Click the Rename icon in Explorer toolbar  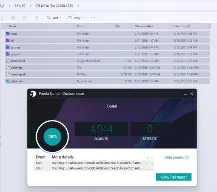point(13,18)
